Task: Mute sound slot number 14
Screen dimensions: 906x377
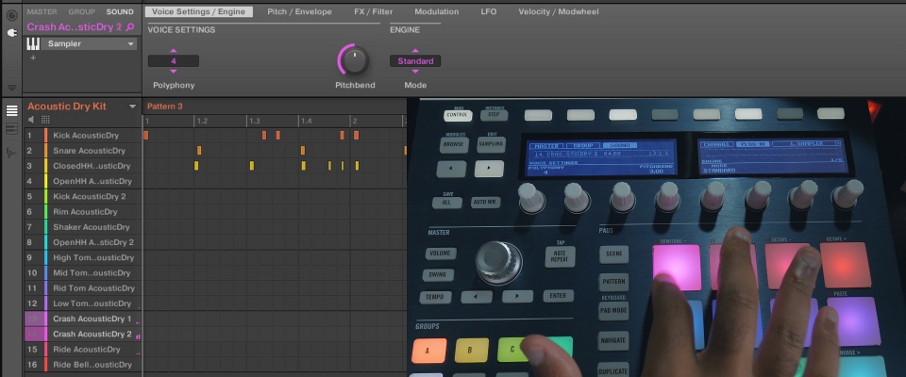Action: [x=32, y=334]
